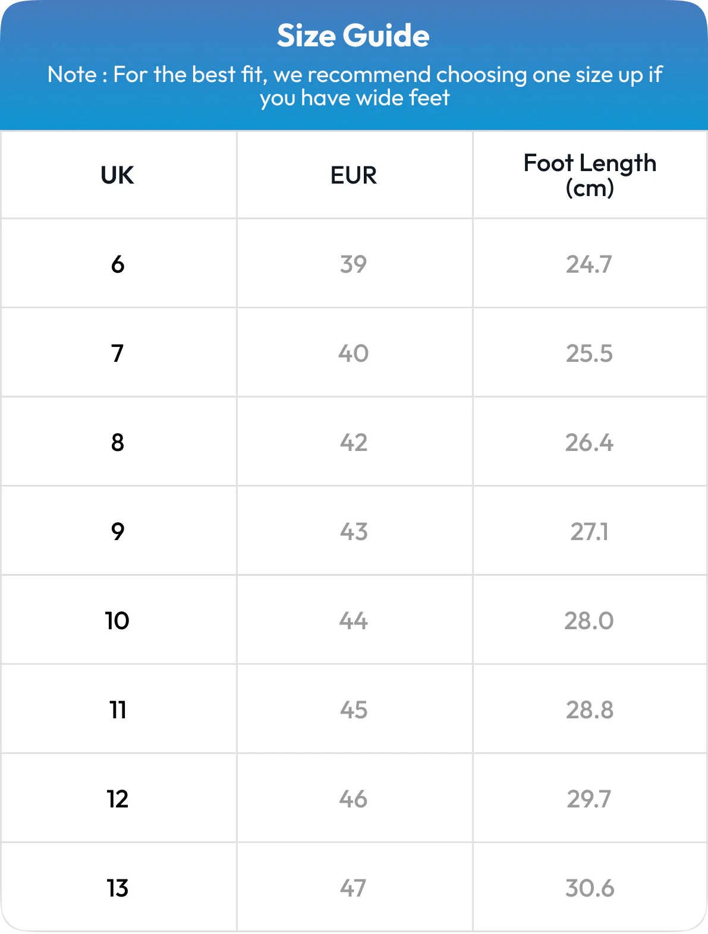Select UK size 11 cell
Viewport: 708px width, 934px height.
[x=118, y=709]
